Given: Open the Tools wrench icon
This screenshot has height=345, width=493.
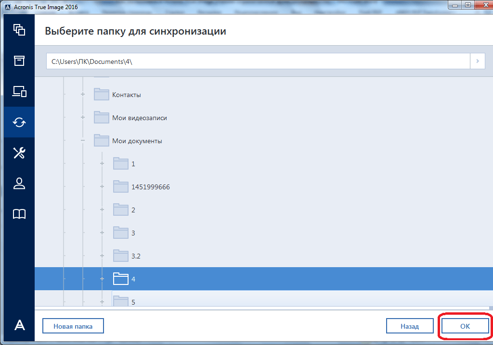Looking at the screenshot, I should (19, 153).
